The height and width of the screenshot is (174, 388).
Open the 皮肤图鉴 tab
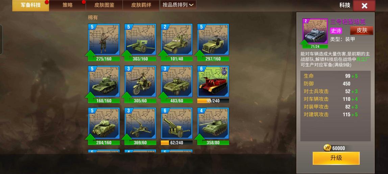(104, 5)
